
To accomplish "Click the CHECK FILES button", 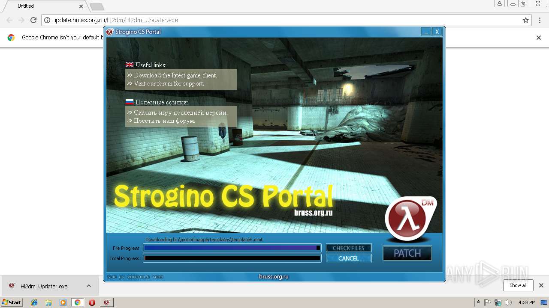I will point(348,248).
